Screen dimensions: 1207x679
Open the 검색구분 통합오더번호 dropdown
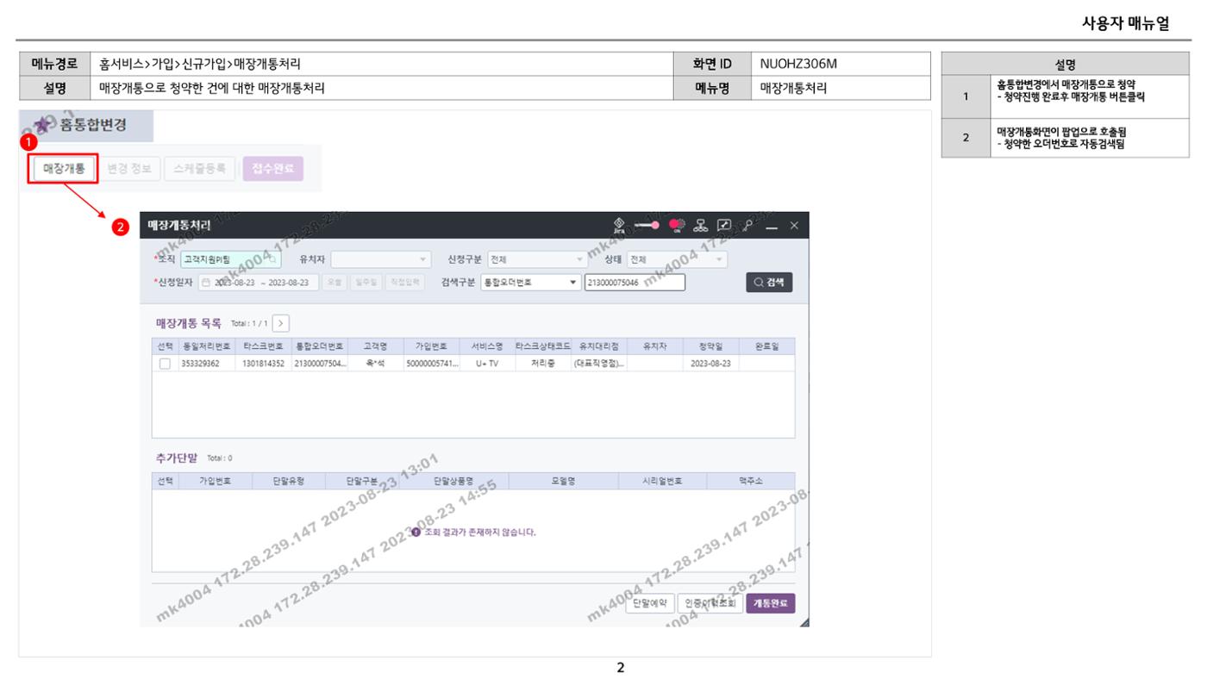point(530,283)
